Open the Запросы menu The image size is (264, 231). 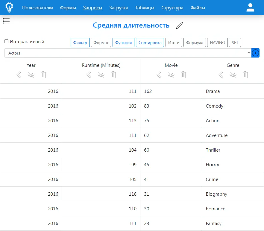coord(92,8)
